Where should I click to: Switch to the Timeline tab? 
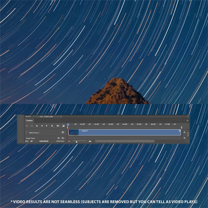[29, 120]
